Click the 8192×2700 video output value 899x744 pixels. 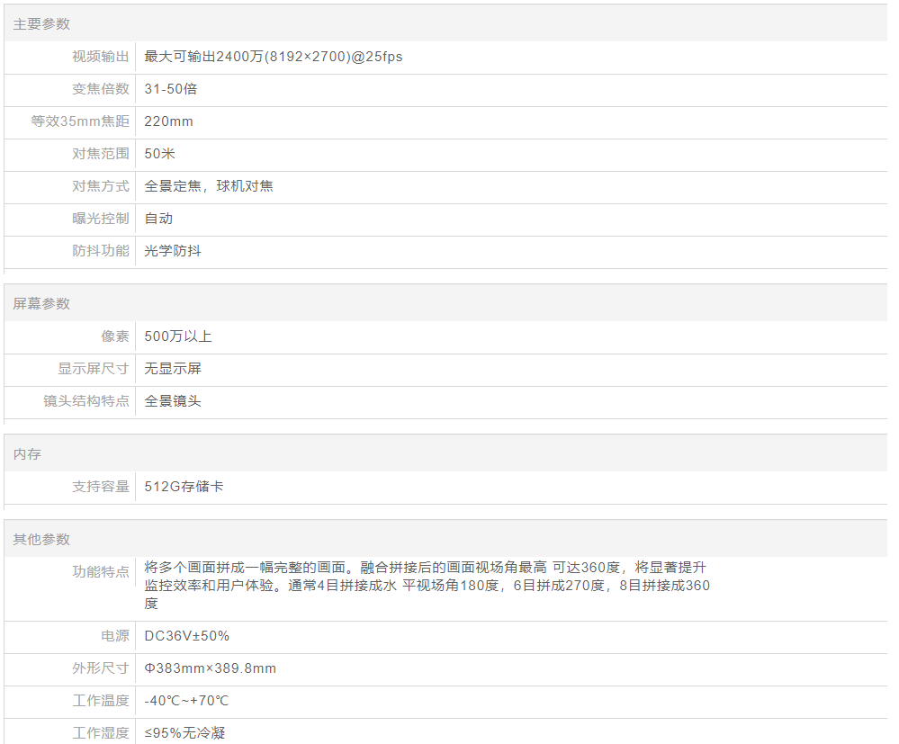tap(273, 57)
